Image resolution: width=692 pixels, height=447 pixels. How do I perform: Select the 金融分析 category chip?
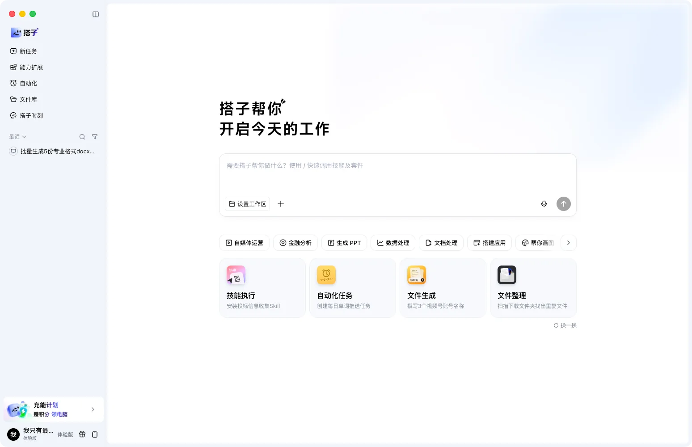(x=295, y=243)
